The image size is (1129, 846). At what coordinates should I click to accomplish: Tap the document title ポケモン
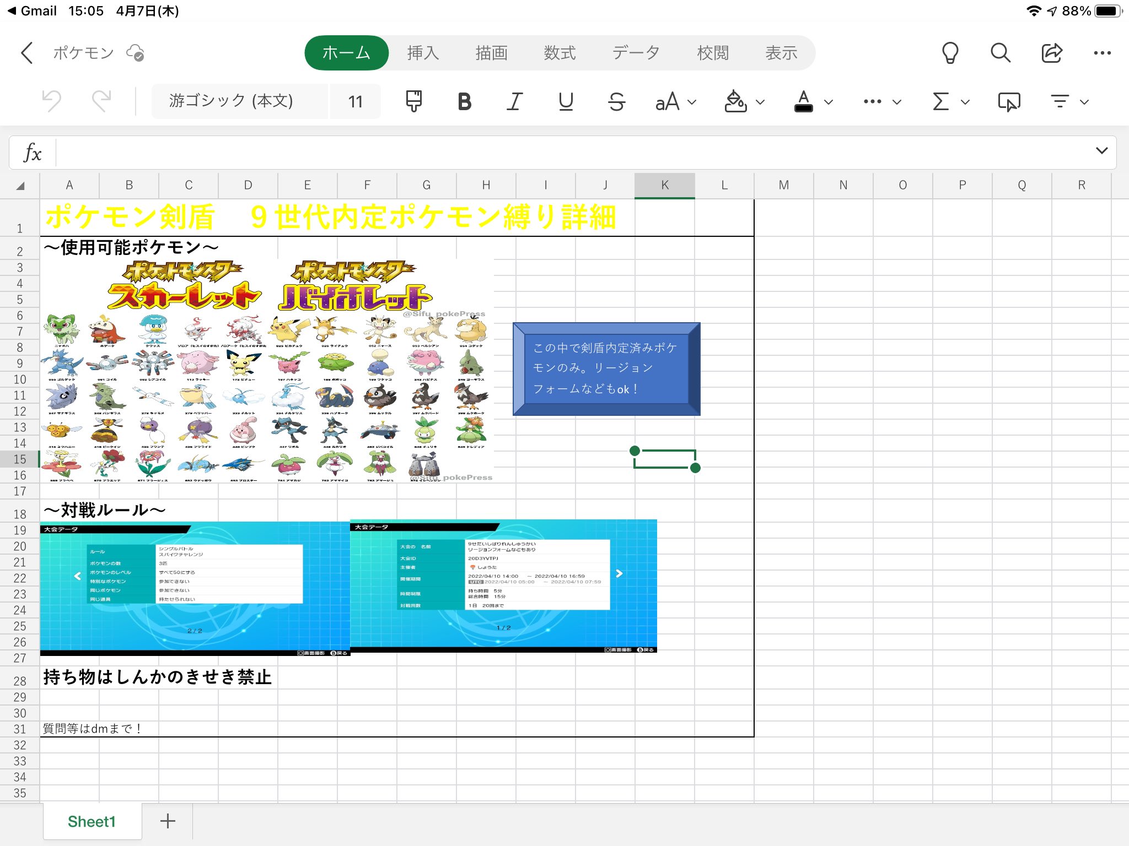coord(83,53)
